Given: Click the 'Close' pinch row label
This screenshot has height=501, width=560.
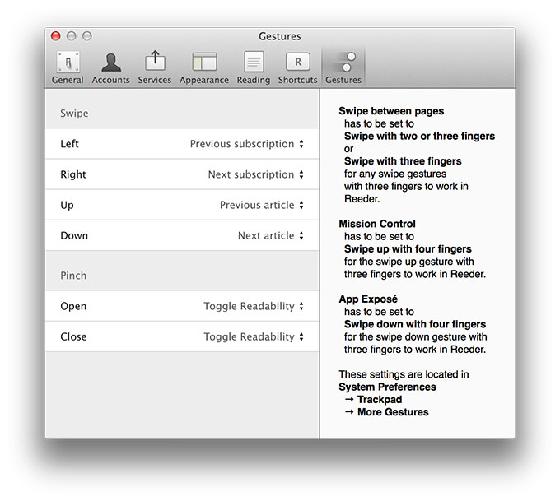Looking at the screenshot, I should [x=73, y=336].
